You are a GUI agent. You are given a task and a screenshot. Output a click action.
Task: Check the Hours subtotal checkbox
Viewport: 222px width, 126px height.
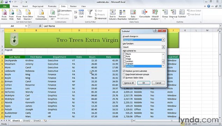click(124, 54)
